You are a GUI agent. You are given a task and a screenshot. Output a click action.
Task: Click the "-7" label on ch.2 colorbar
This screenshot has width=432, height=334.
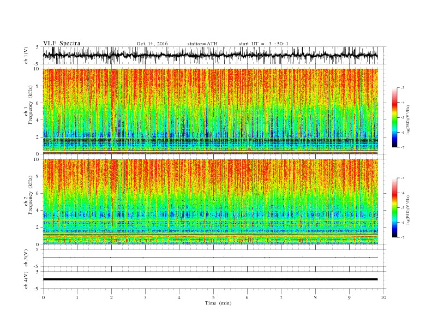click(x=402, y=237)
